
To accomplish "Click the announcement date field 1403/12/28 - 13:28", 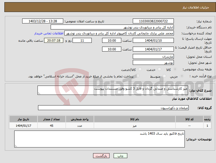I will [43, 21].
